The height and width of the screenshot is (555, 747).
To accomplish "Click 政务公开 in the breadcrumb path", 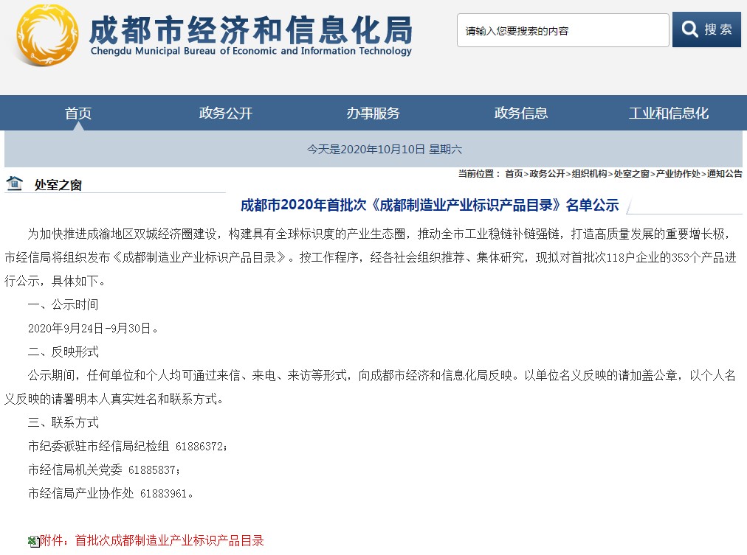I will pos(547,174).
